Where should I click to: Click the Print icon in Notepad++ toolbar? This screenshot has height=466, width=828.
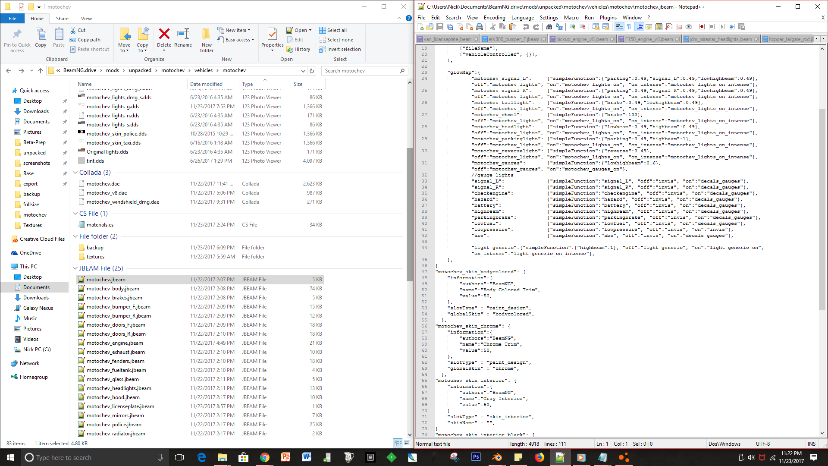tap(479, 27)
